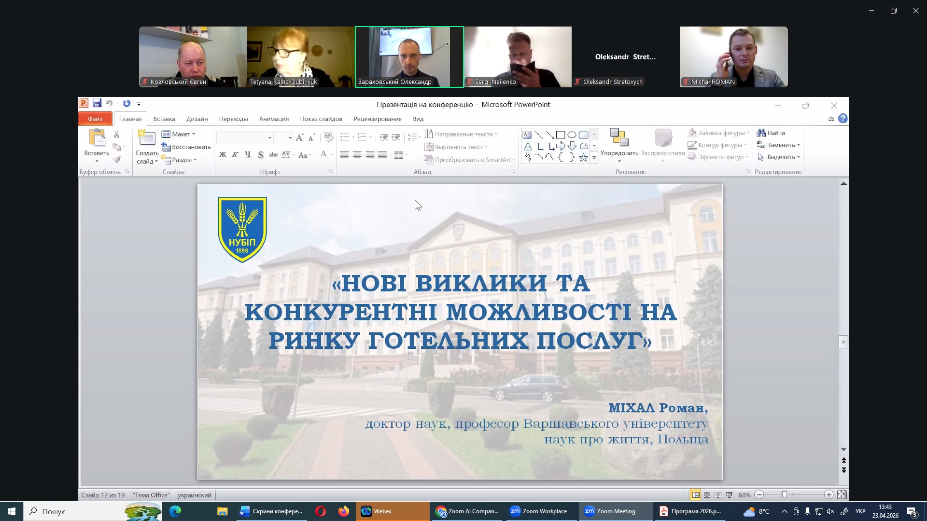Select the star shape in the shapes gallery
The height and width of the screenshot is (521, 927).
click(x=583, y=158)
